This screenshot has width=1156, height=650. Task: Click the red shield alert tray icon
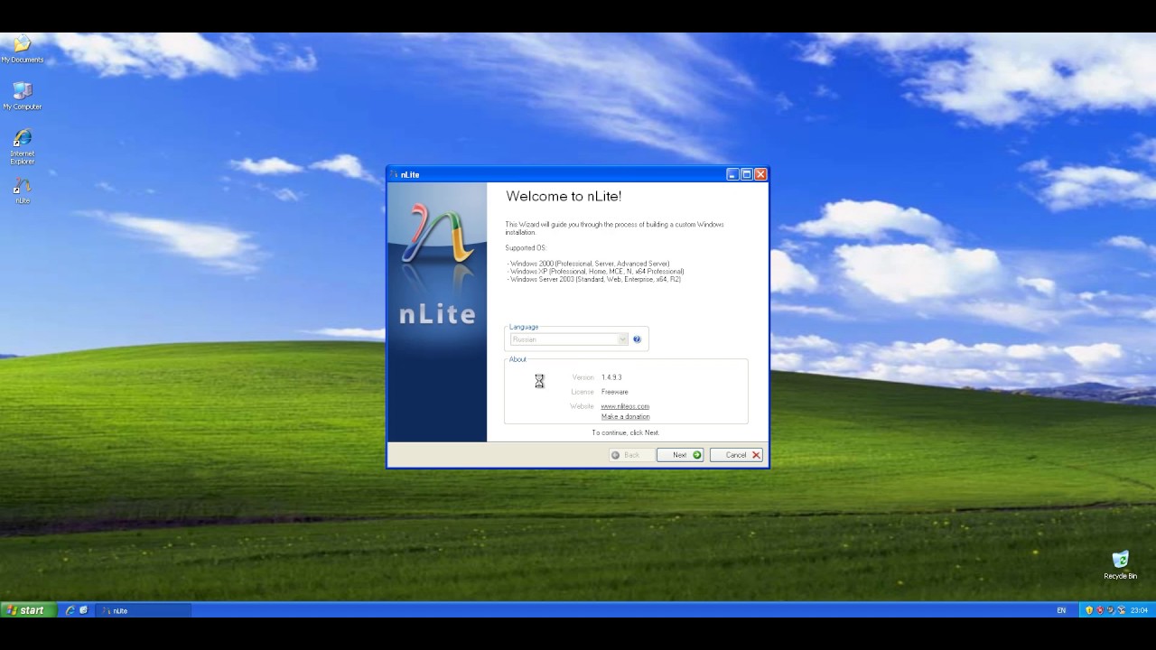1100,610
